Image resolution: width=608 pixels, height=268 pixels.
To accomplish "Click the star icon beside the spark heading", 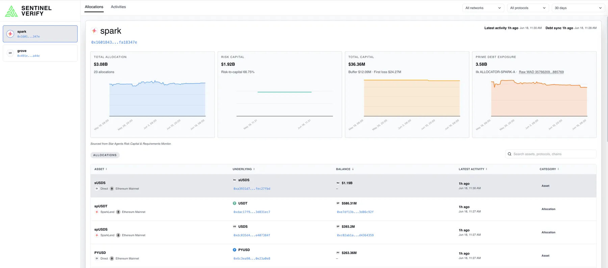I will tap(94, 31).
